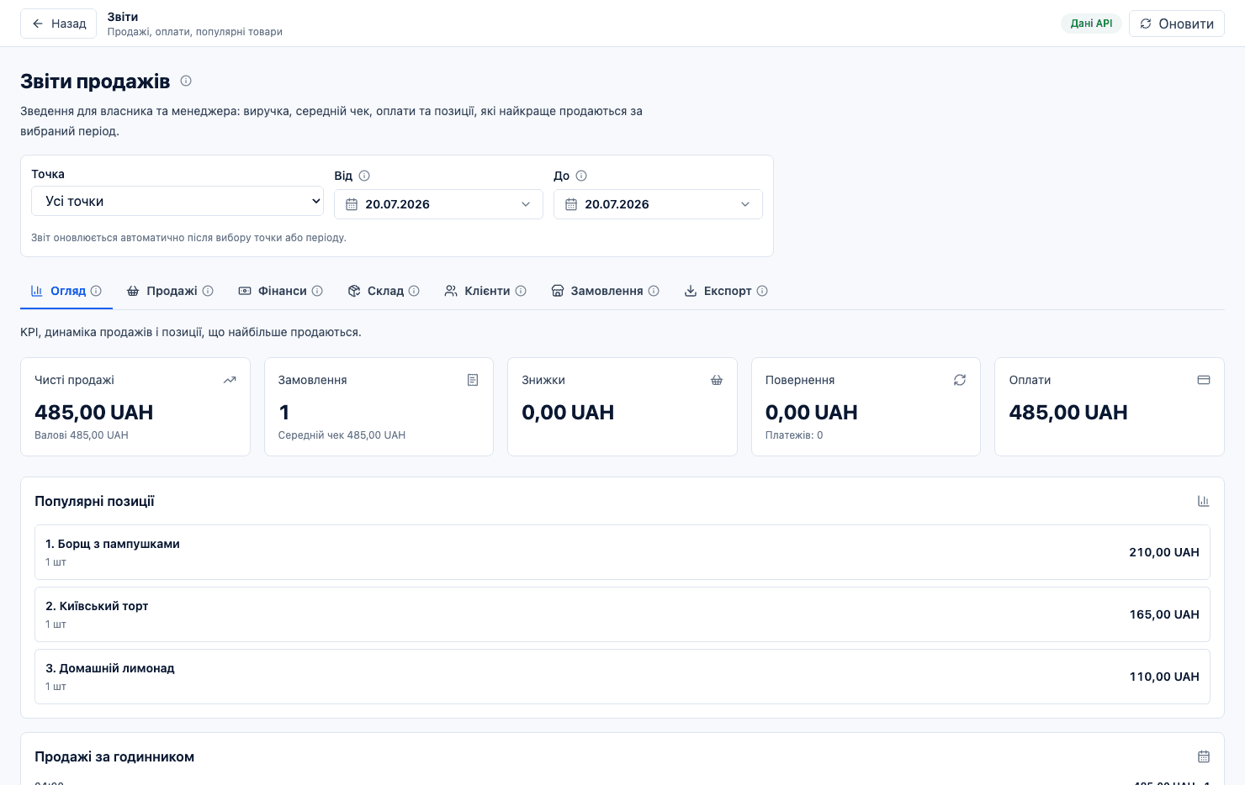Click the info icon next to Від label
The image size is (1245, 785).
364,176
